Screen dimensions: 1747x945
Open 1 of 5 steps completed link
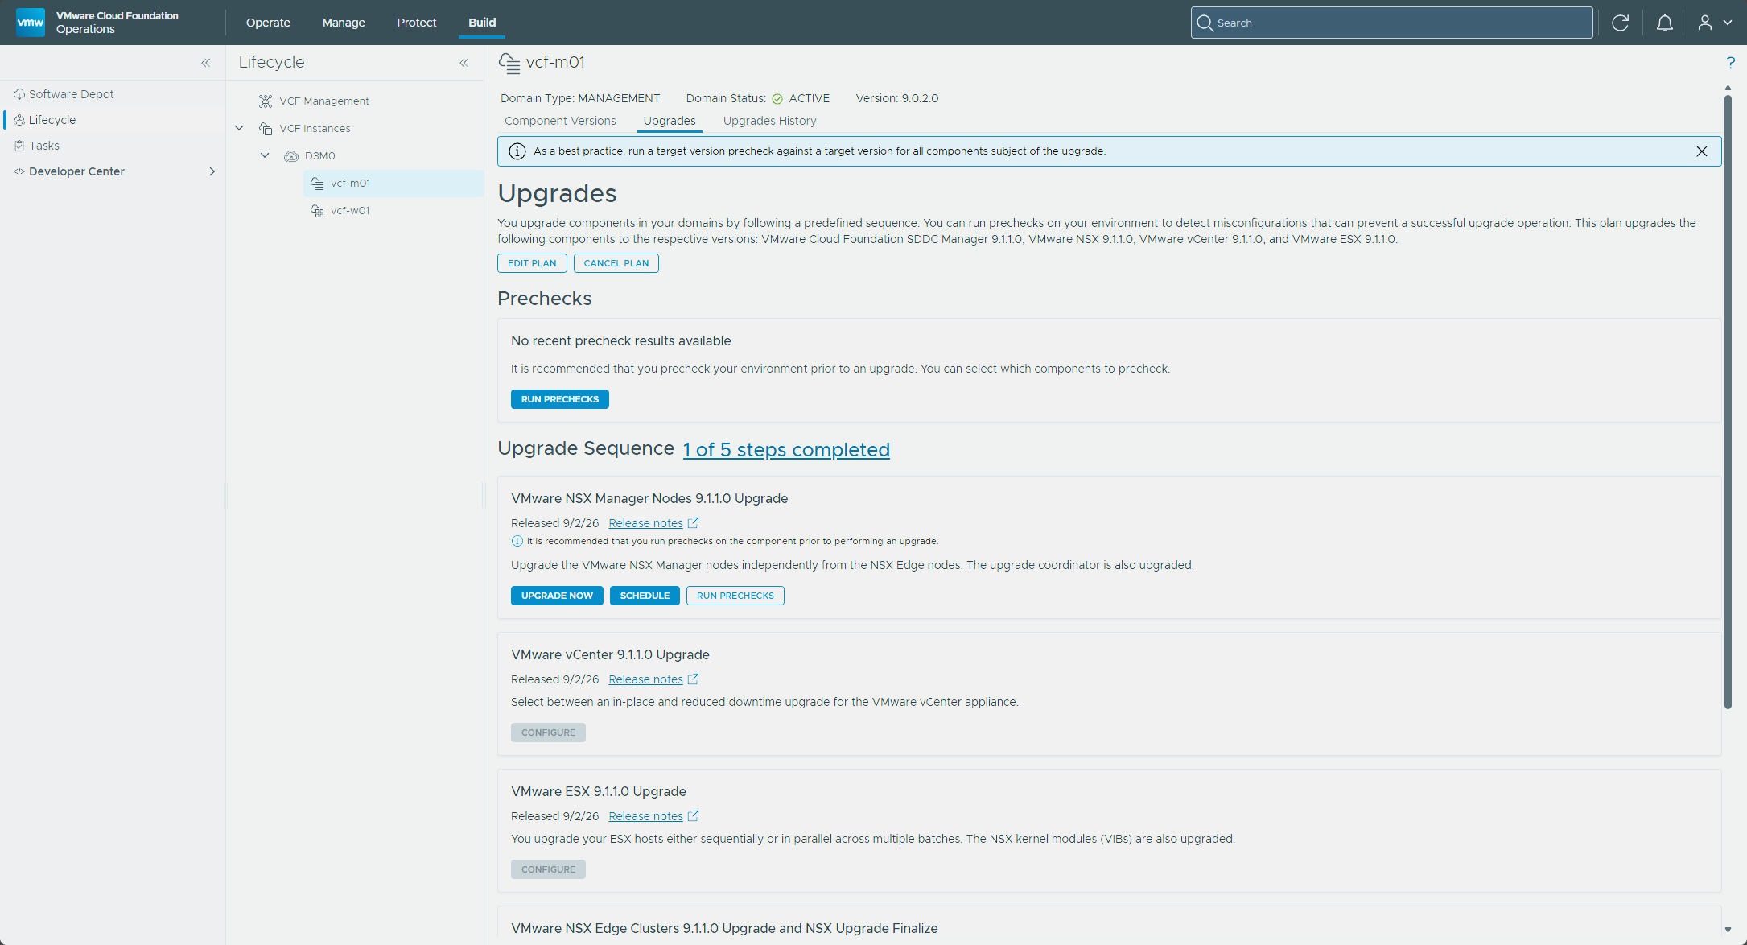pos(786,449)
